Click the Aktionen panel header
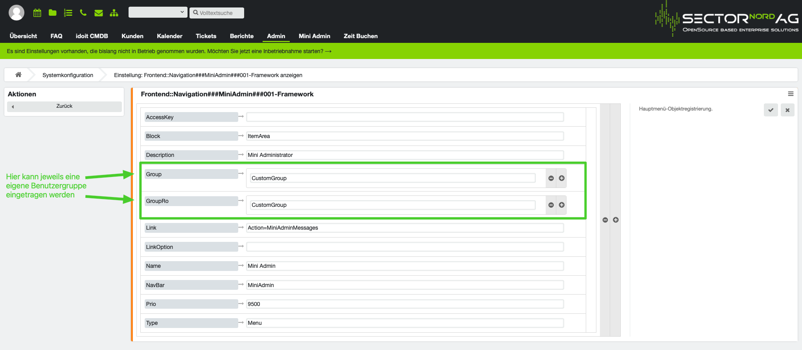This screenshot has height=350, width=802. click(22, 94)
